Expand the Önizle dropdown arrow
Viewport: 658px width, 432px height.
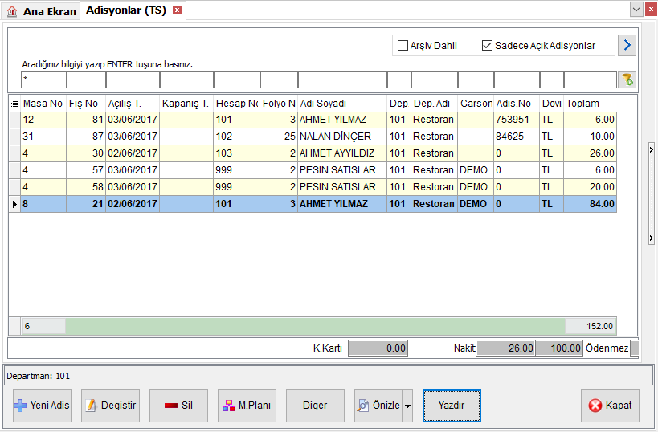(x=408, y=406)
